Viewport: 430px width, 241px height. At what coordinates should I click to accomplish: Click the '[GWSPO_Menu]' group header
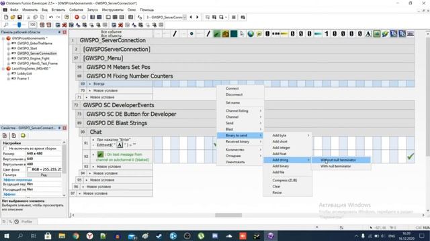coord(103,58)
